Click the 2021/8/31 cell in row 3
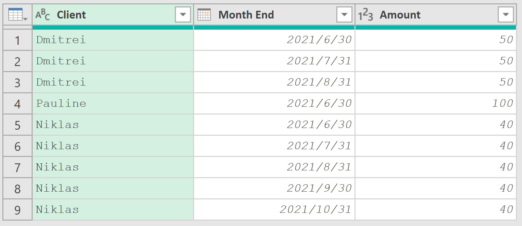 [274, 82]
